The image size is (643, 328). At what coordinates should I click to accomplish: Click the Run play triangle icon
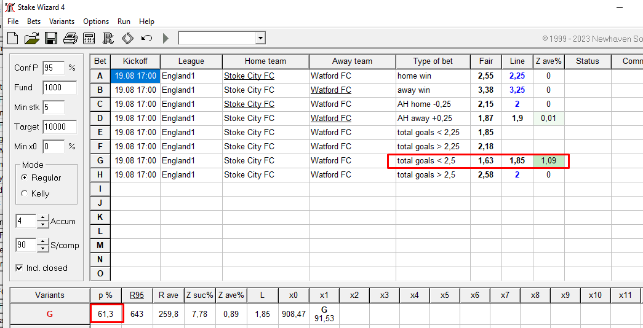click(166, 39)
